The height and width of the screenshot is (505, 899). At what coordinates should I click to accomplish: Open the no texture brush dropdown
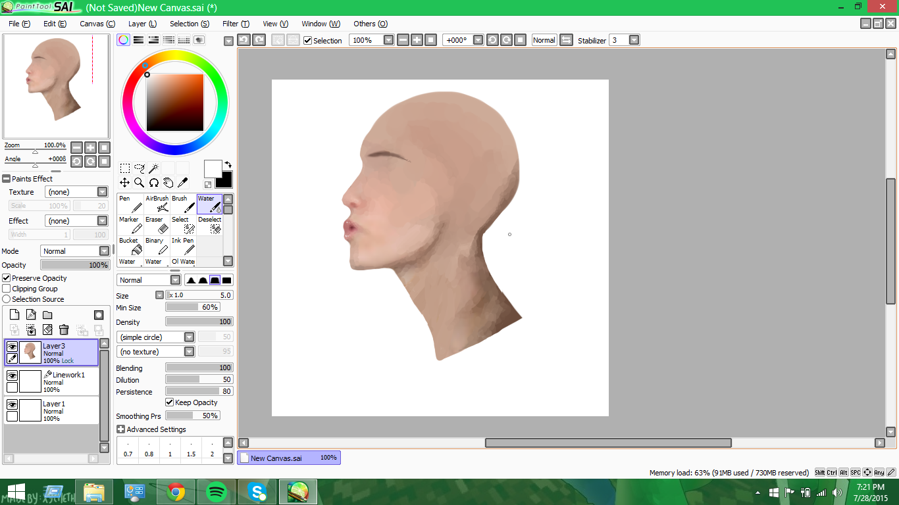tap(156, 352)
